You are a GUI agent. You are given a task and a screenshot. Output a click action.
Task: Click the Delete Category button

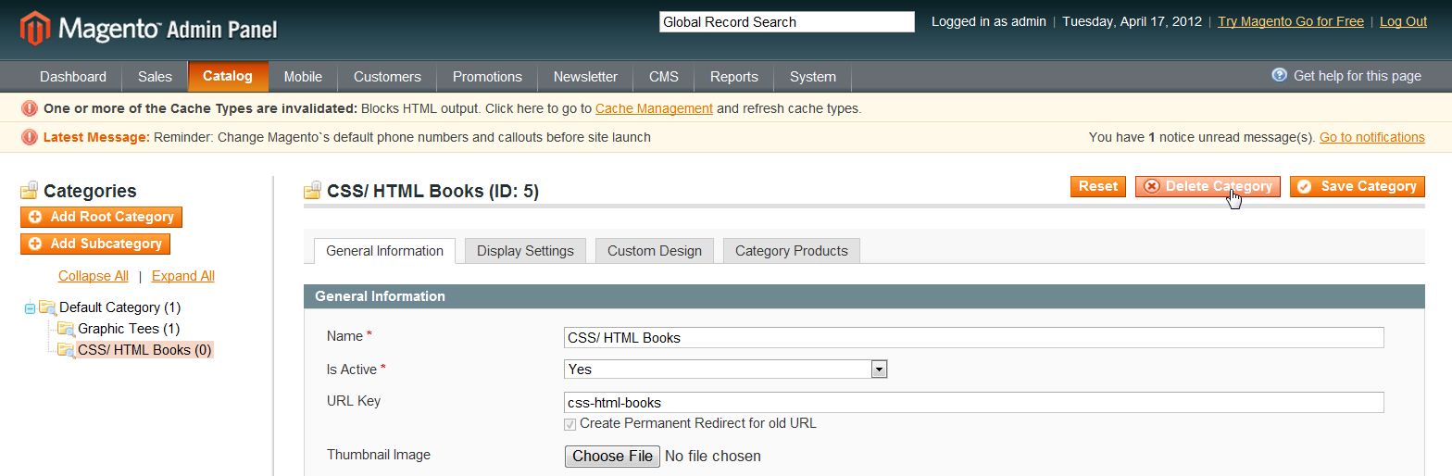(x=1208, y=186)
